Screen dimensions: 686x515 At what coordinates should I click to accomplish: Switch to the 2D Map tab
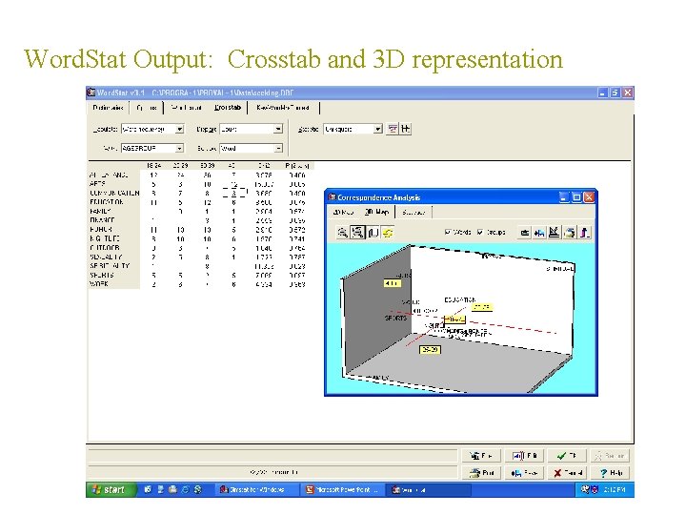(x=343, y=212)
